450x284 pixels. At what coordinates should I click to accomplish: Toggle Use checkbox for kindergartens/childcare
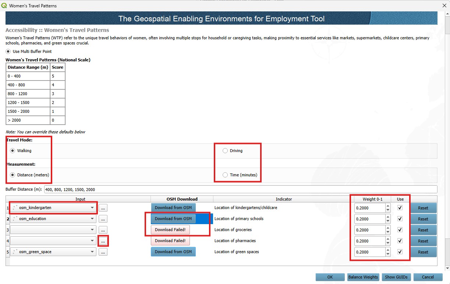pyautogui.click(x=400, y=208)
